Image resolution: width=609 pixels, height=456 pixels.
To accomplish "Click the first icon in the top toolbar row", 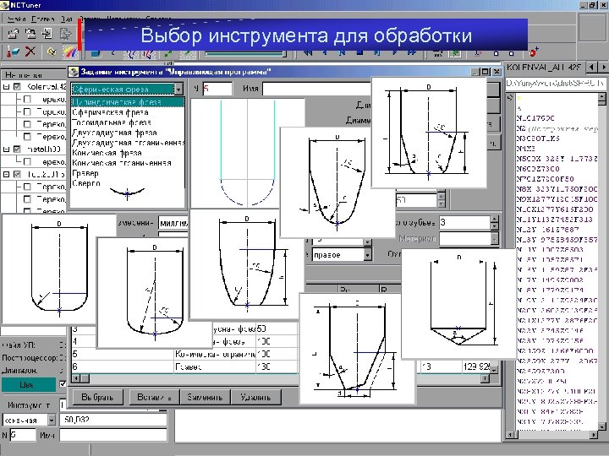I will [x=13, y=34].
